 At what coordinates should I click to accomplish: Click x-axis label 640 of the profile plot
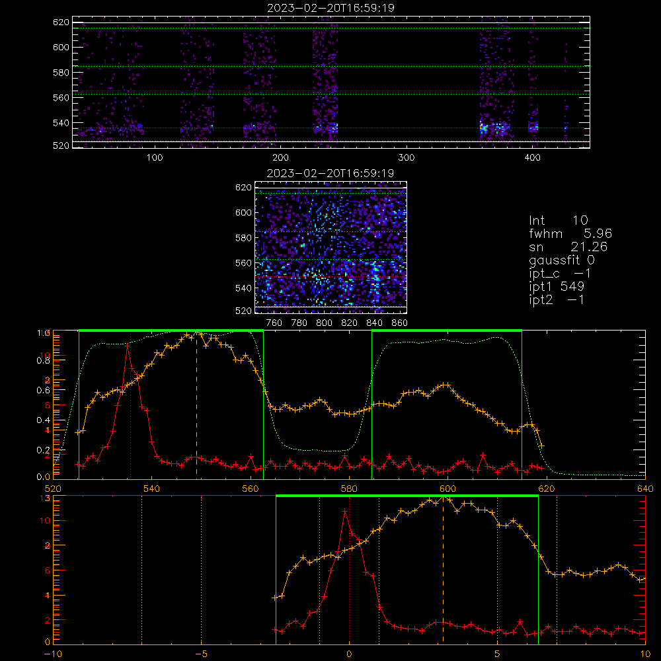pos(645,488)
